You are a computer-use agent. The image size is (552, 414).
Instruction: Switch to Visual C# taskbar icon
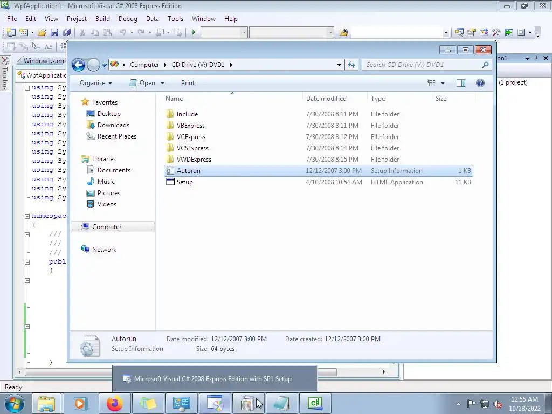315,403
